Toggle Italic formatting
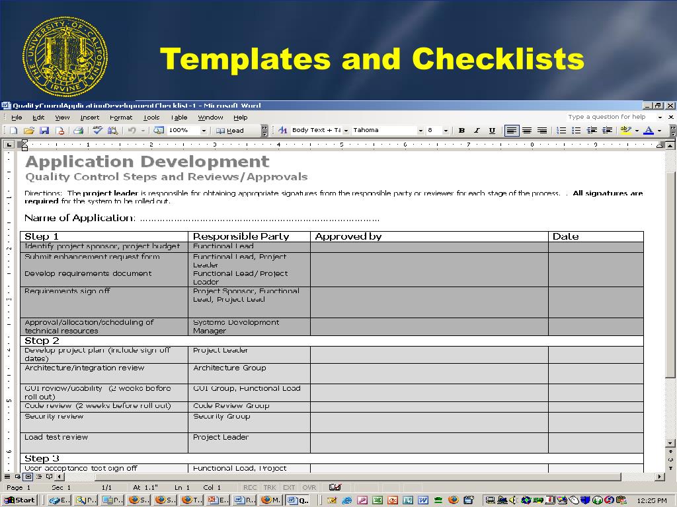 477,130
